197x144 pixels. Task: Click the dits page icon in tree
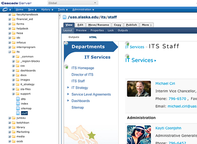tap(18, 99)
